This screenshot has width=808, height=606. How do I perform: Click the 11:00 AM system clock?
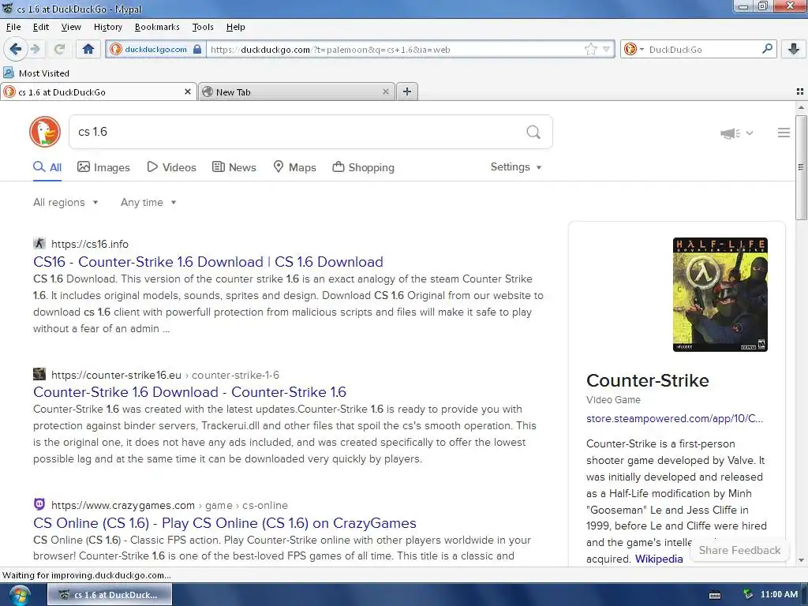(779, 594)
